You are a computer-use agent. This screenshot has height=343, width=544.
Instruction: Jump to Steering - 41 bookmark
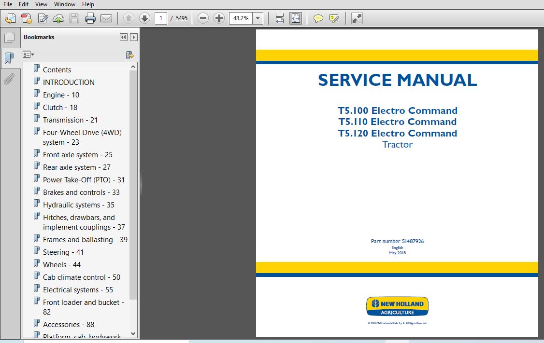tap(63, 252)
